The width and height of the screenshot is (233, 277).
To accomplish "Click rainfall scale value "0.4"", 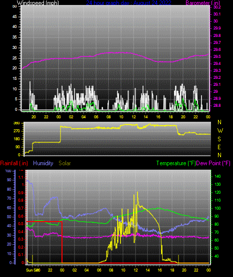I will coord(21,232).
